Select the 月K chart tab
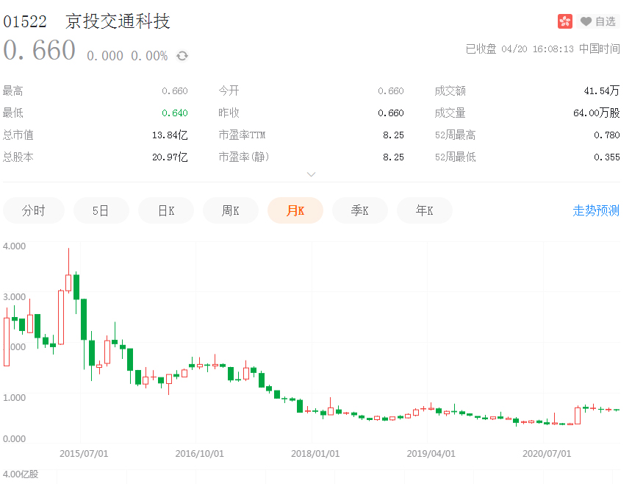 click(x=295, y=210)
